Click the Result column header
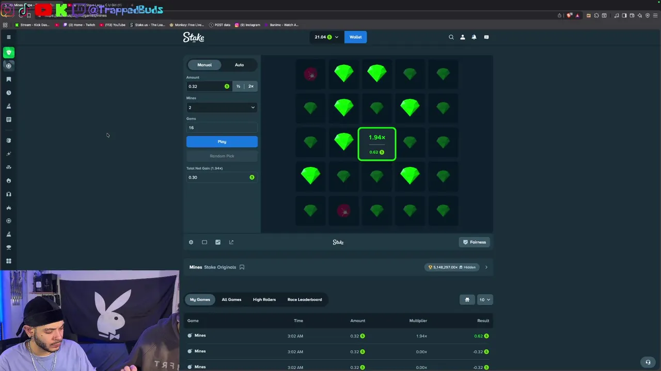 coord(483,321)
